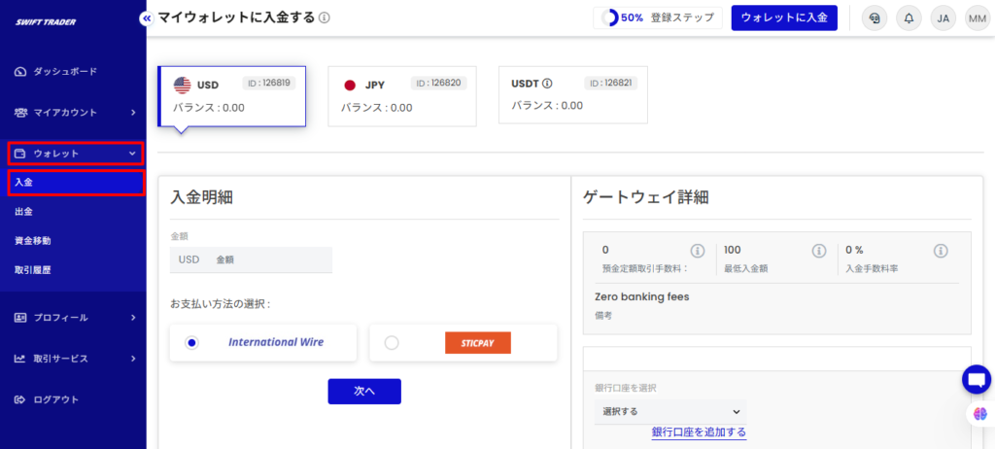The image size is (995, 449).
Task: Collapse the sidebar with the double-chevron button
Action: [x=147, y=18]
